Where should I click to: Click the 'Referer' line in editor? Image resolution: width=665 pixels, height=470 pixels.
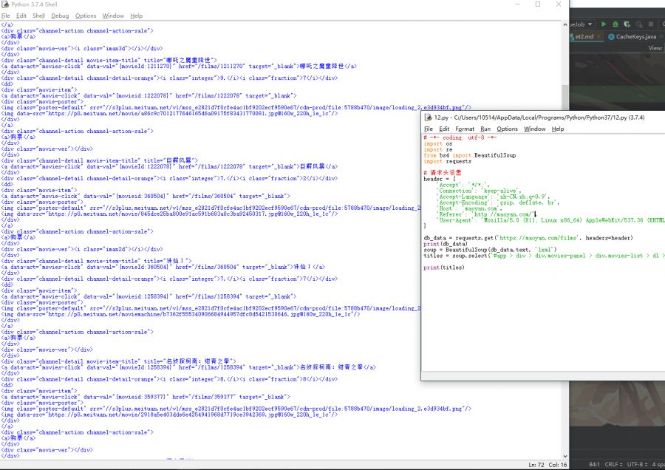(486, 214)
